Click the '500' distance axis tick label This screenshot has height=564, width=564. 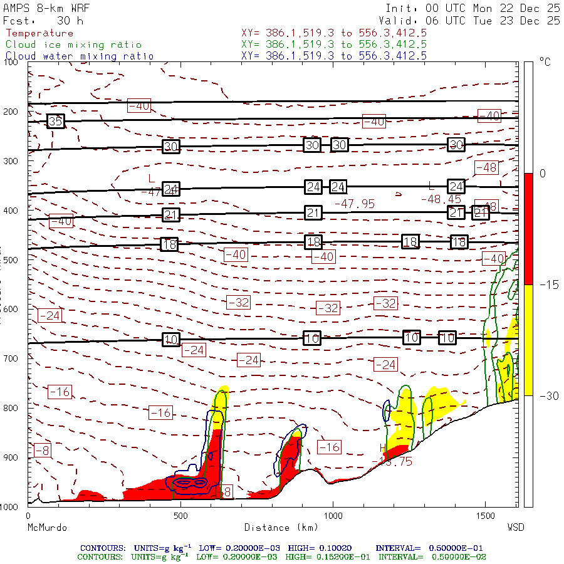click(x=180, y=516)
